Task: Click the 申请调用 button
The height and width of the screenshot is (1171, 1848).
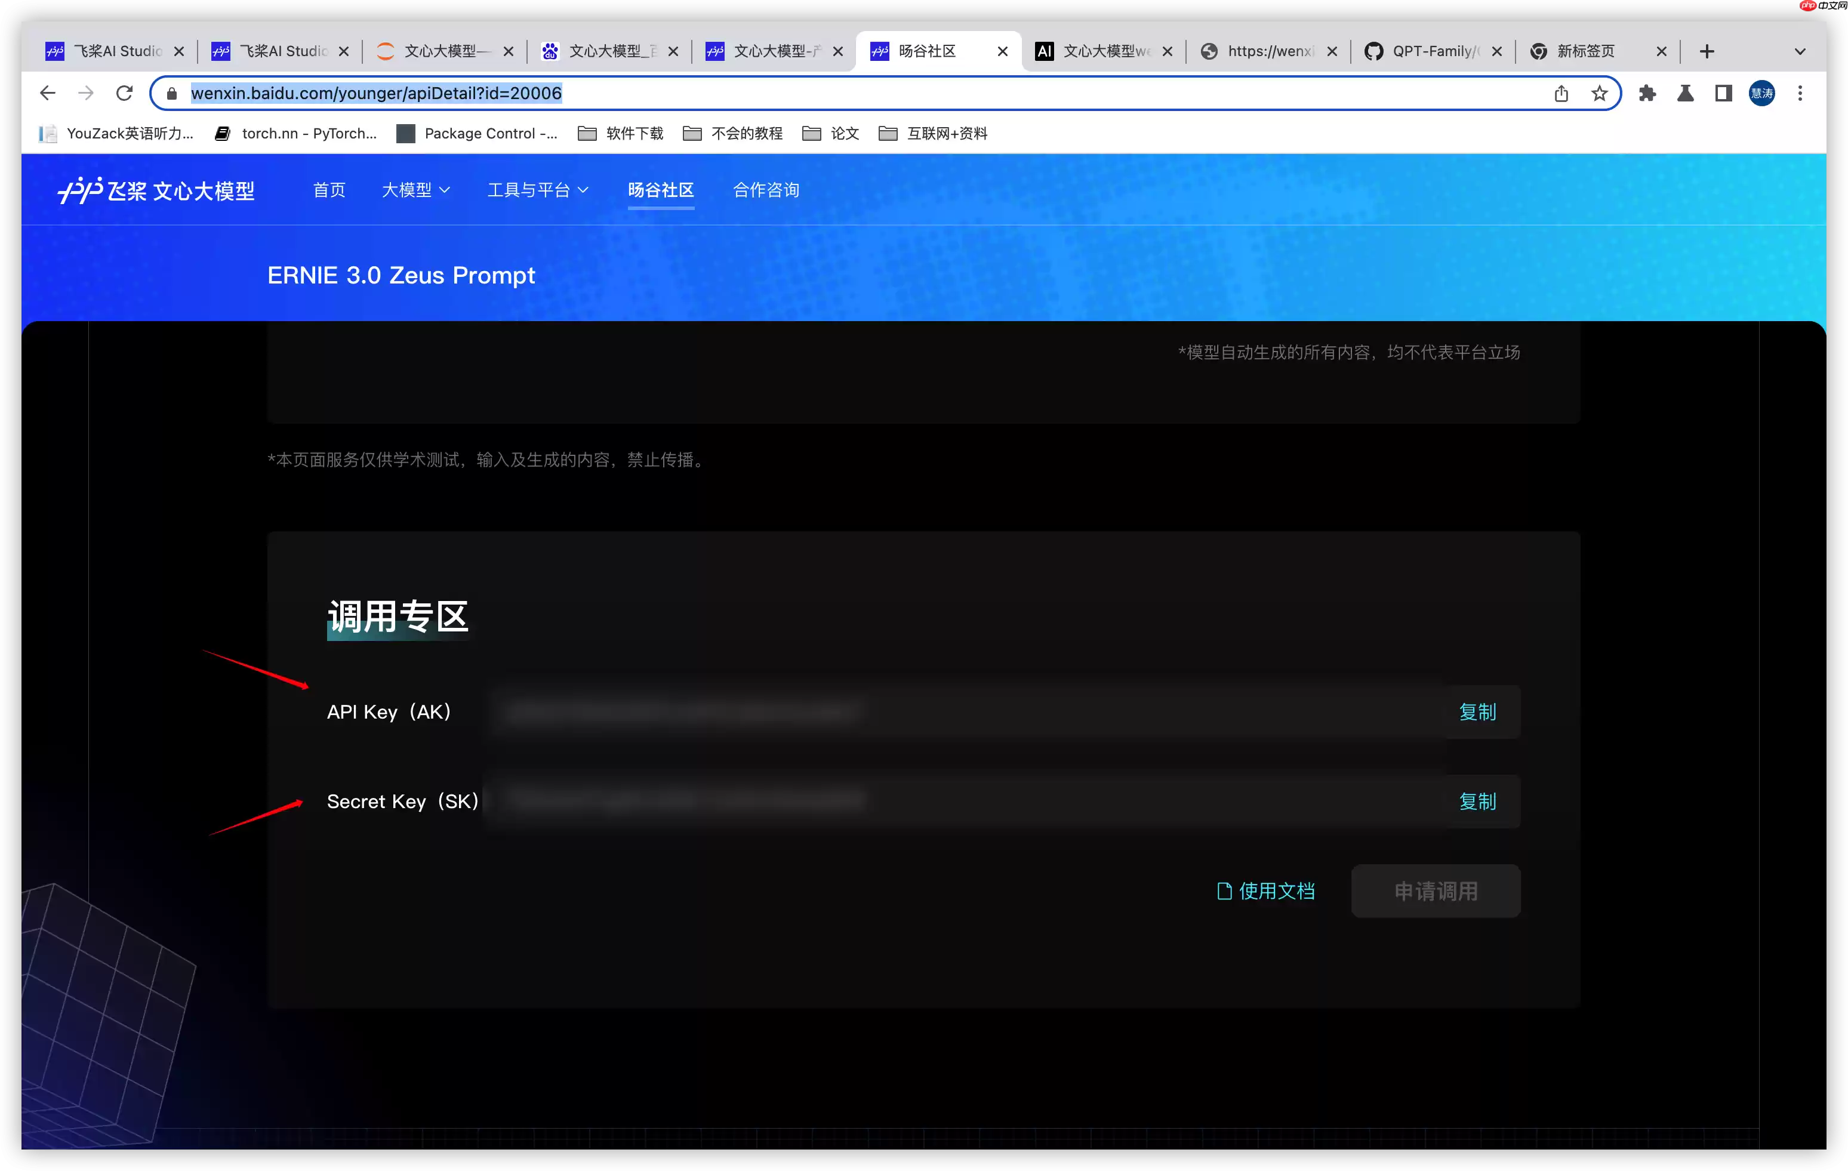Action: point(1436,891)
